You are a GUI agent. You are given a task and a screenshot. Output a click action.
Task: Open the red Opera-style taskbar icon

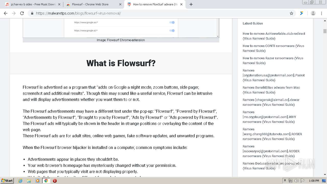(55, 181)
